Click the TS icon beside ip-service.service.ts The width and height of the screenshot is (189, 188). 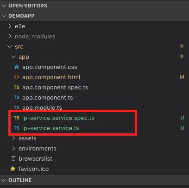(x=17, y=128)
